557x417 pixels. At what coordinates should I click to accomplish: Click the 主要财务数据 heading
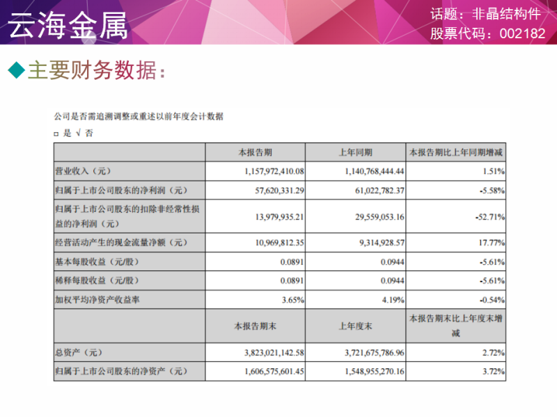coord(96,70)
